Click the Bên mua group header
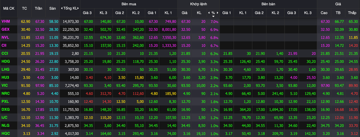This screenshot has width=360, height=137. tap(129, 4)
